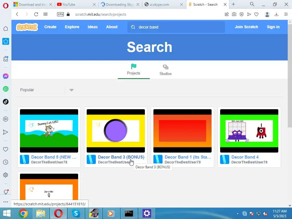292x219 pixels.
Task: Open the Zero orange project thumbnail
Action: coord(49,187)
